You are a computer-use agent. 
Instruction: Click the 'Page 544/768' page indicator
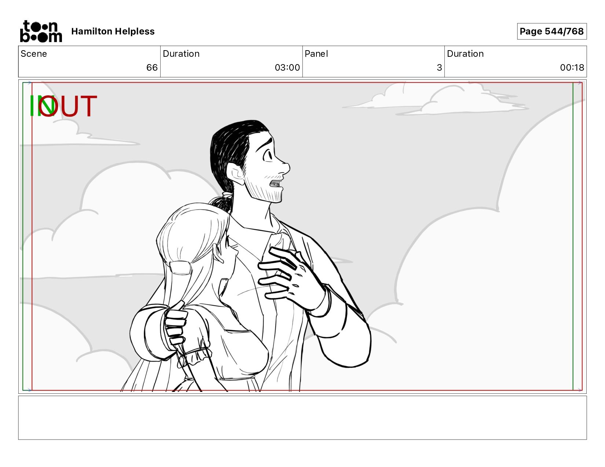pyautogui.click(x=551, y=31)
